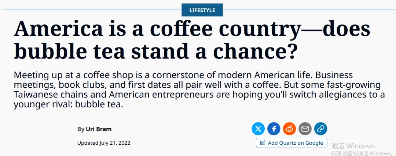Click the small icon inside Add Quartz button
Screen dimensions: 396x156
point(263,143)
